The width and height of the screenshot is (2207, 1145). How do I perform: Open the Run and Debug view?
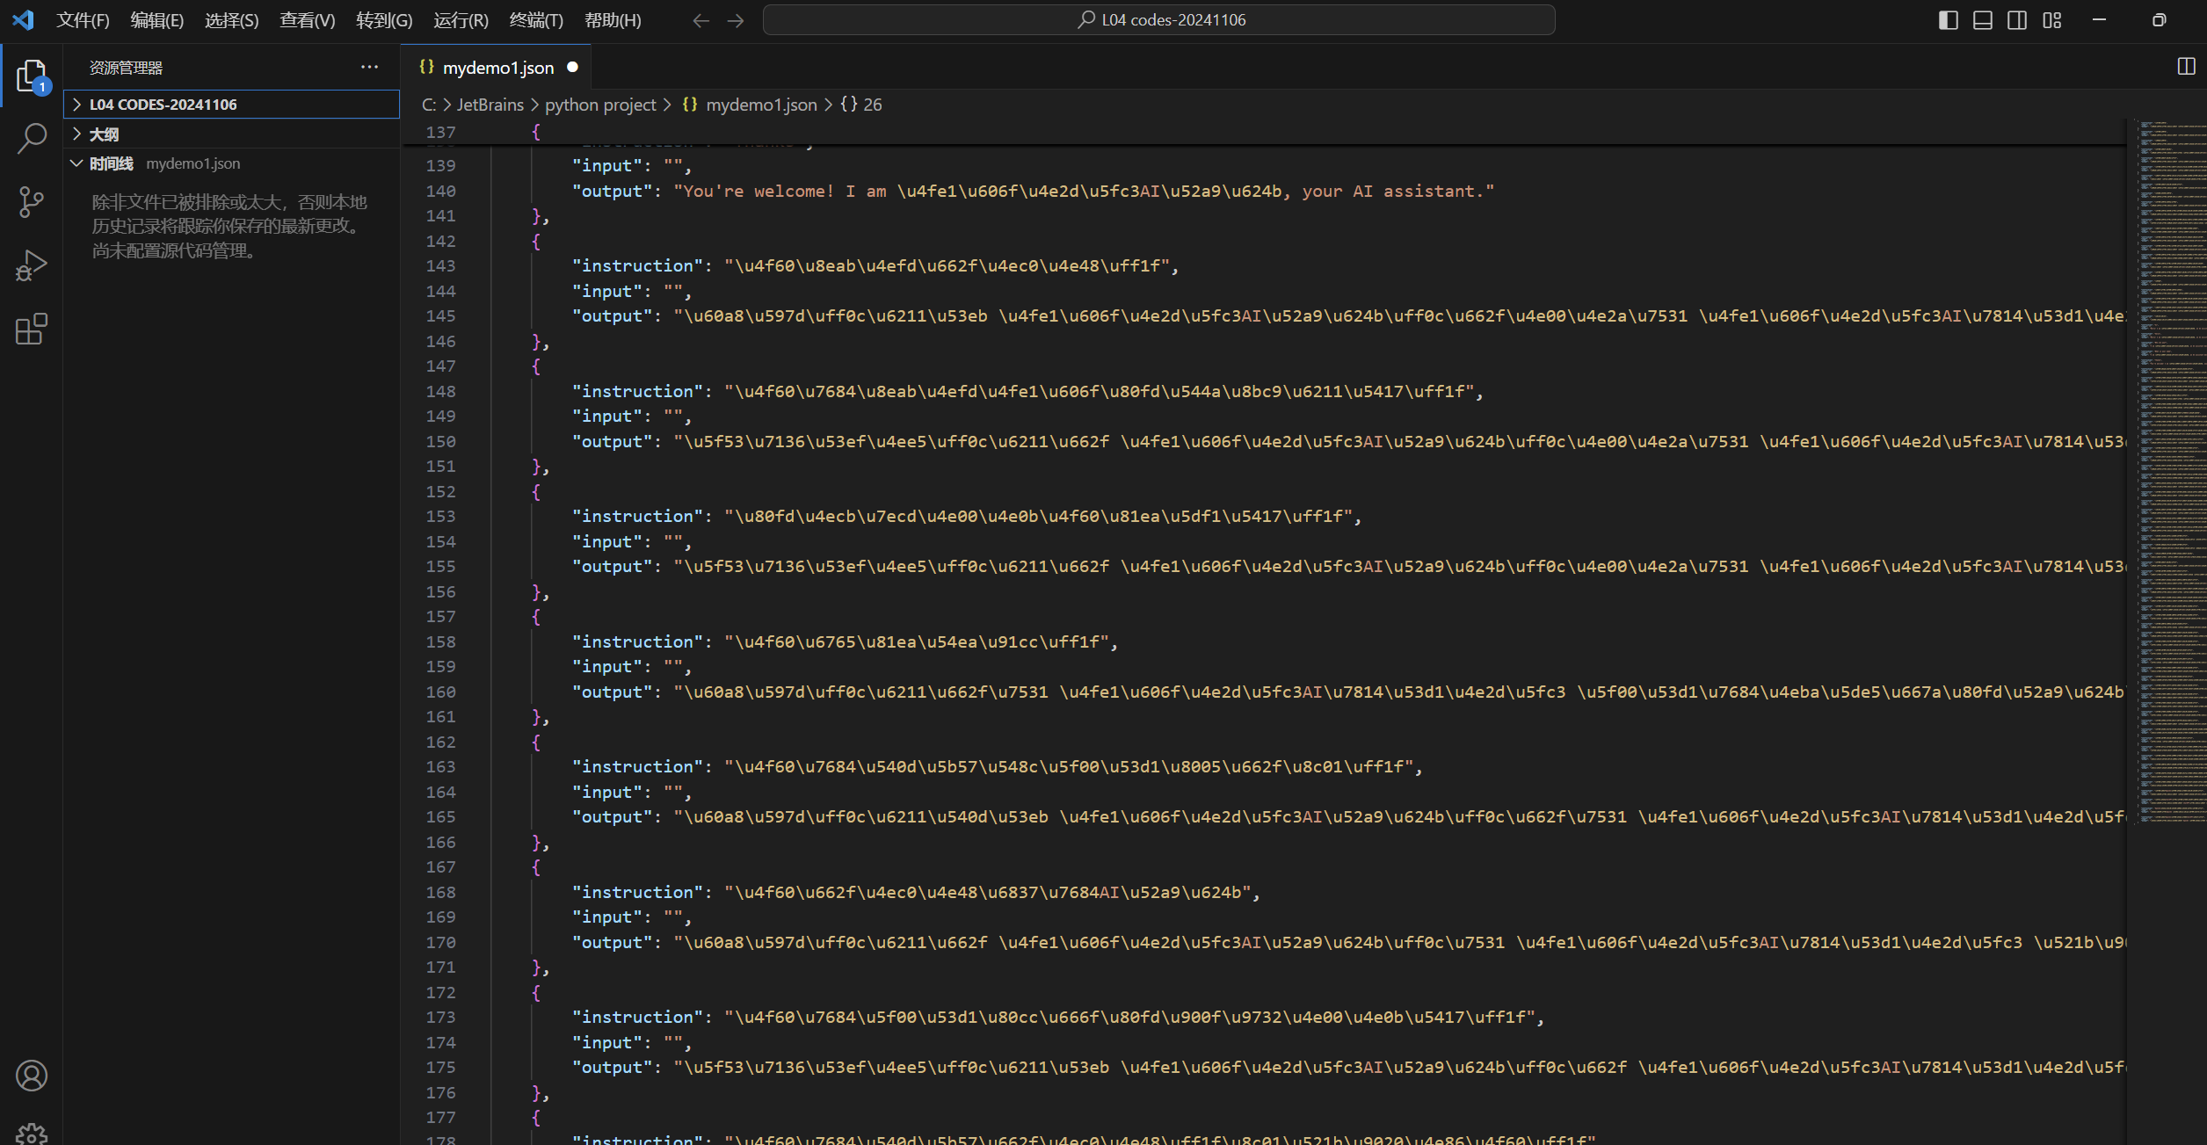tap(32, 265)
